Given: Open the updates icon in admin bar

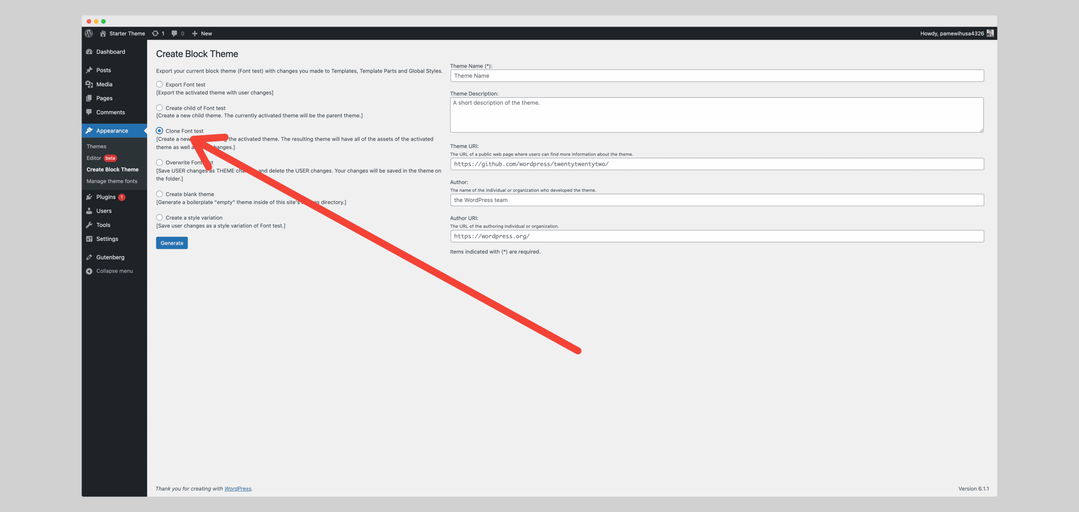Looking at the screenshot, I should click(x=156, y=33).
